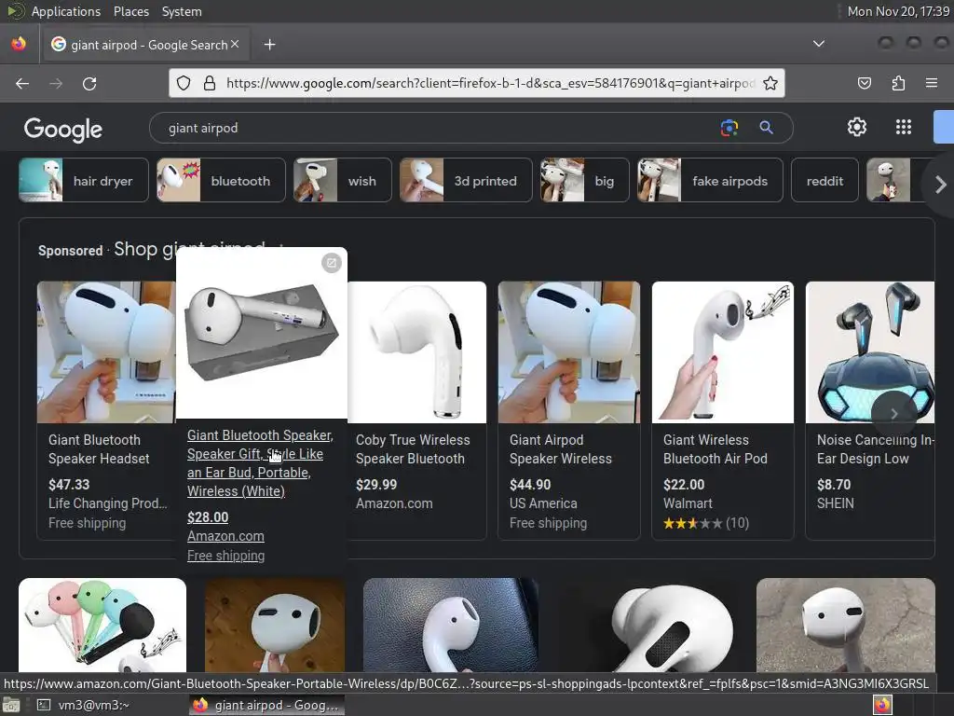Image resolution: width=954 pixels, height=716 pixels.
Task: Advance the sponsored products carousel
Action: 893,414
